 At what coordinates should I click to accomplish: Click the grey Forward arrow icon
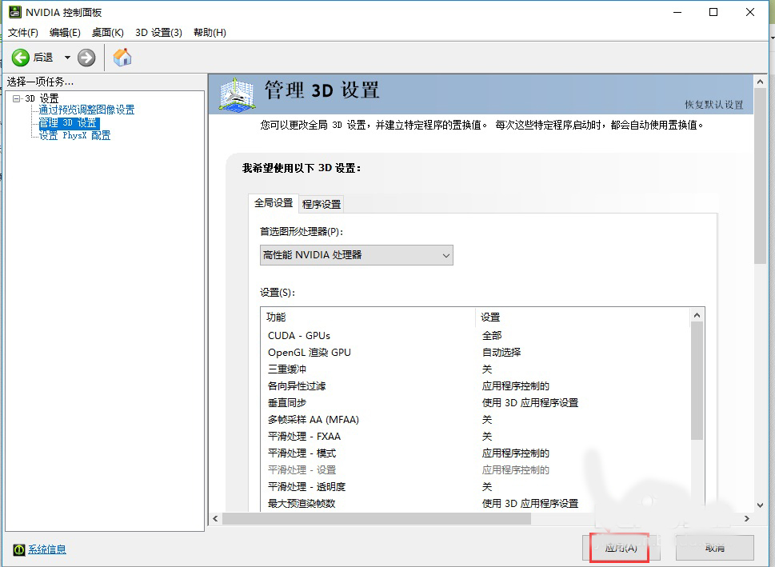(x=86, y=58)
